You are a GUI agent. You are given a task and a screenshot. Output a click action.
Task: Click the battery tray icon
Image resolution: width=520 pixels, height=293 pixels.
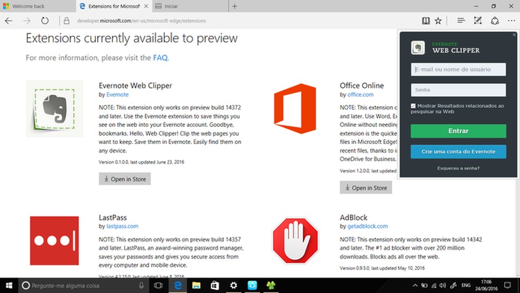coord(424,286)
